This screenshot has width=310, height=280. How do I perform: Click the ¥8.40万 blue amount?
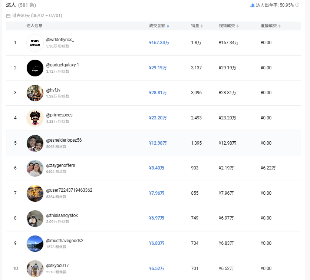tap(156, 168)
